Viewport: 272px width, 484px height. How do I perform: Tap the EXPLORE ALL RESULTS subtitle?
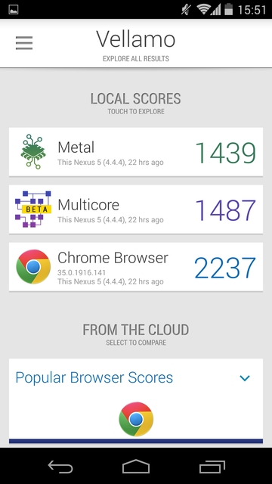(136, 59)
